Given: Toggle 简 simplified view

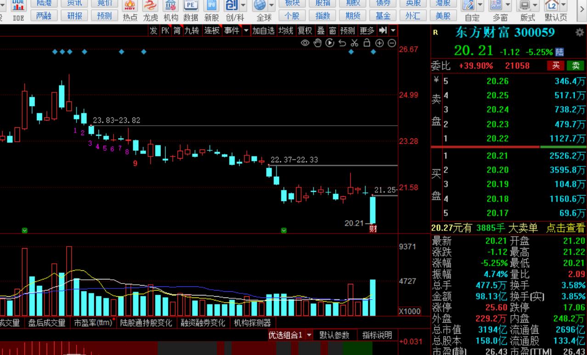Looking at the screenshot, I should click(x=177, y=30).
